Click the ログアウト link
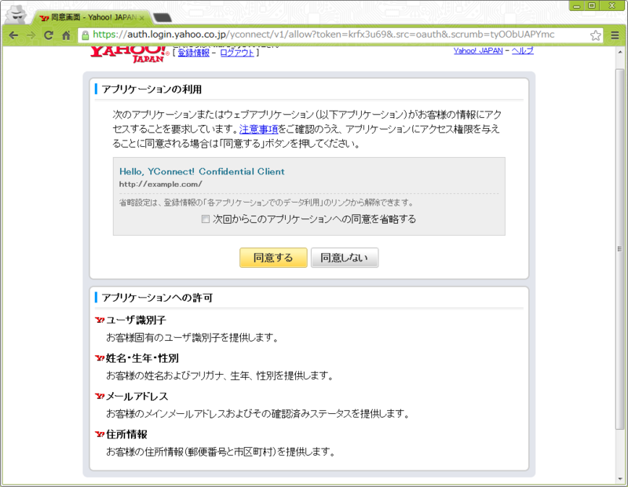This screenshot has width=628, height=487. point(237,53)
